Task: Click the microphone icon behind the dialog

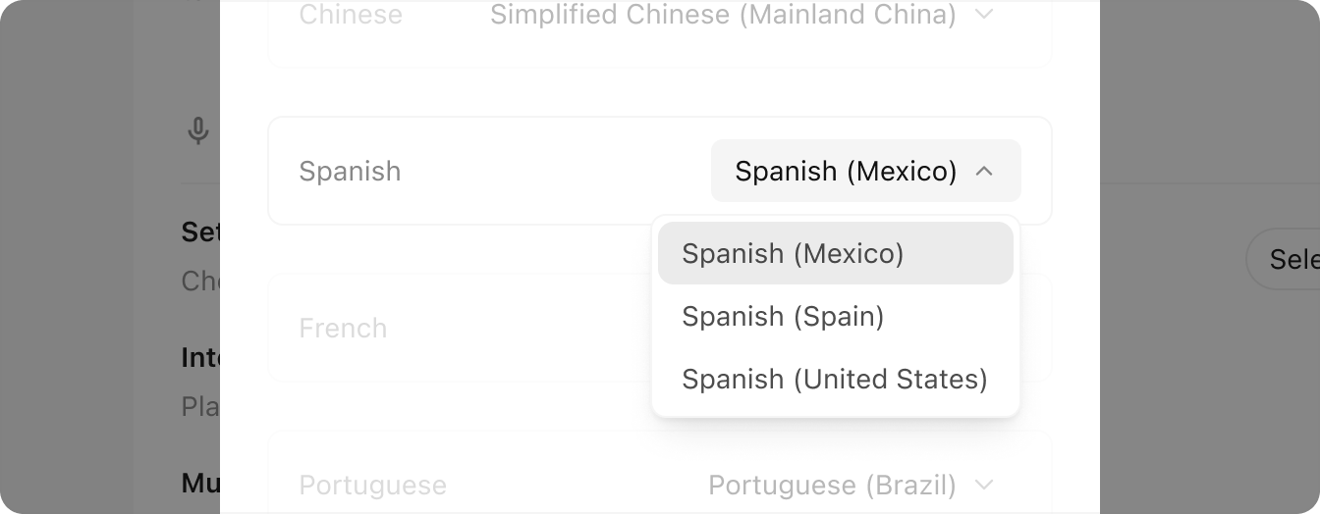Action: pyautogui.click(x=198, y=130)
